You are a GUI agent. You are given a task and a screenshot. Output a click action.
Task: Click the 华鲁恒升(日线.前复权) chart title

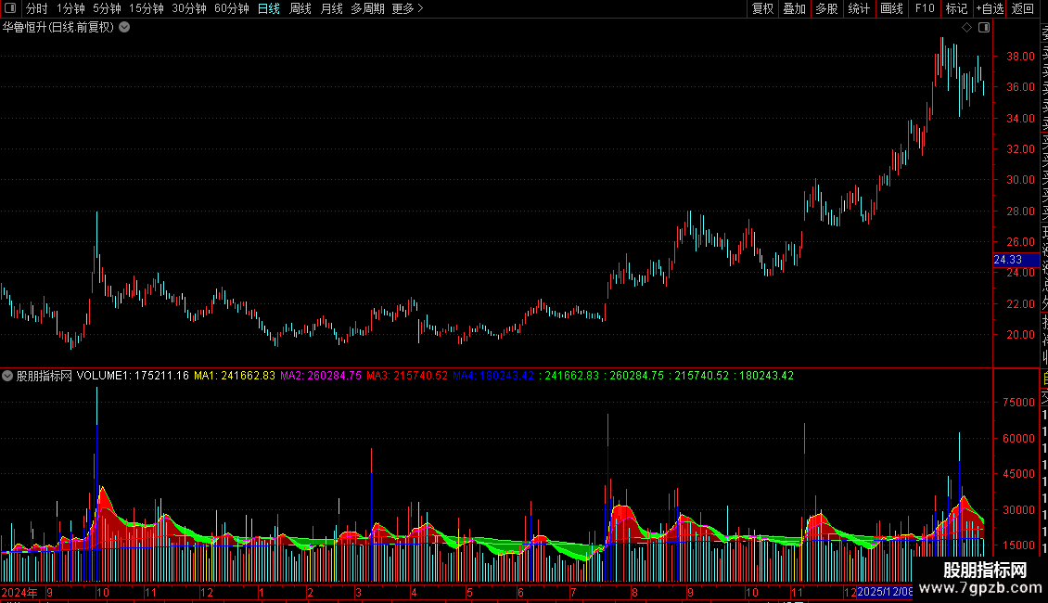[58, 28]
